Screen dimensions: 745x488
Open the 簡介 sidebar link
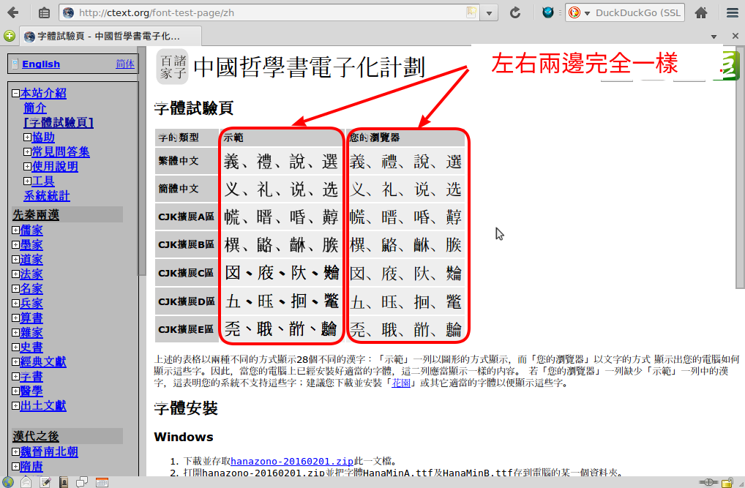click(x=35, y=108)
